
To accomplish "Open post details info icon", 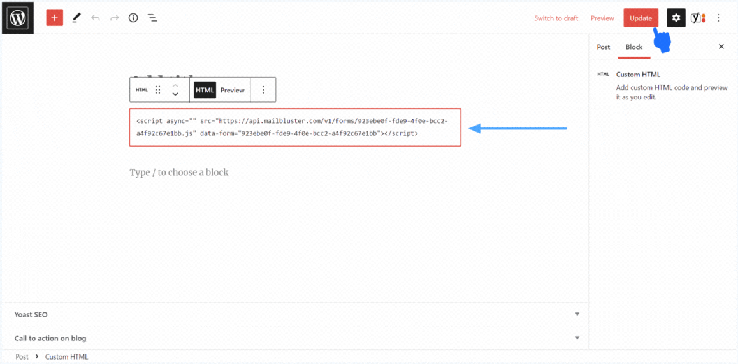I will 133,18.
